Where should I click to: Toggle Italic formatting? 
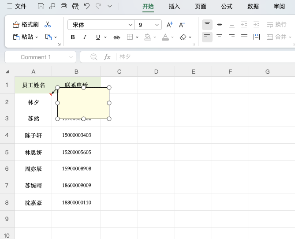point(85,37)
